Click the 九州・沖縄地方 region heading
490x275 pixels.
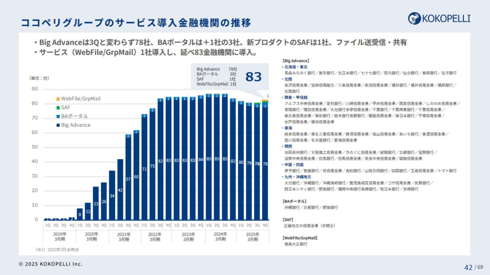297,177
